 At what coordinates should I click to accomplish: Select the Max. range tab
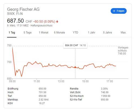[x=124, y=32]
